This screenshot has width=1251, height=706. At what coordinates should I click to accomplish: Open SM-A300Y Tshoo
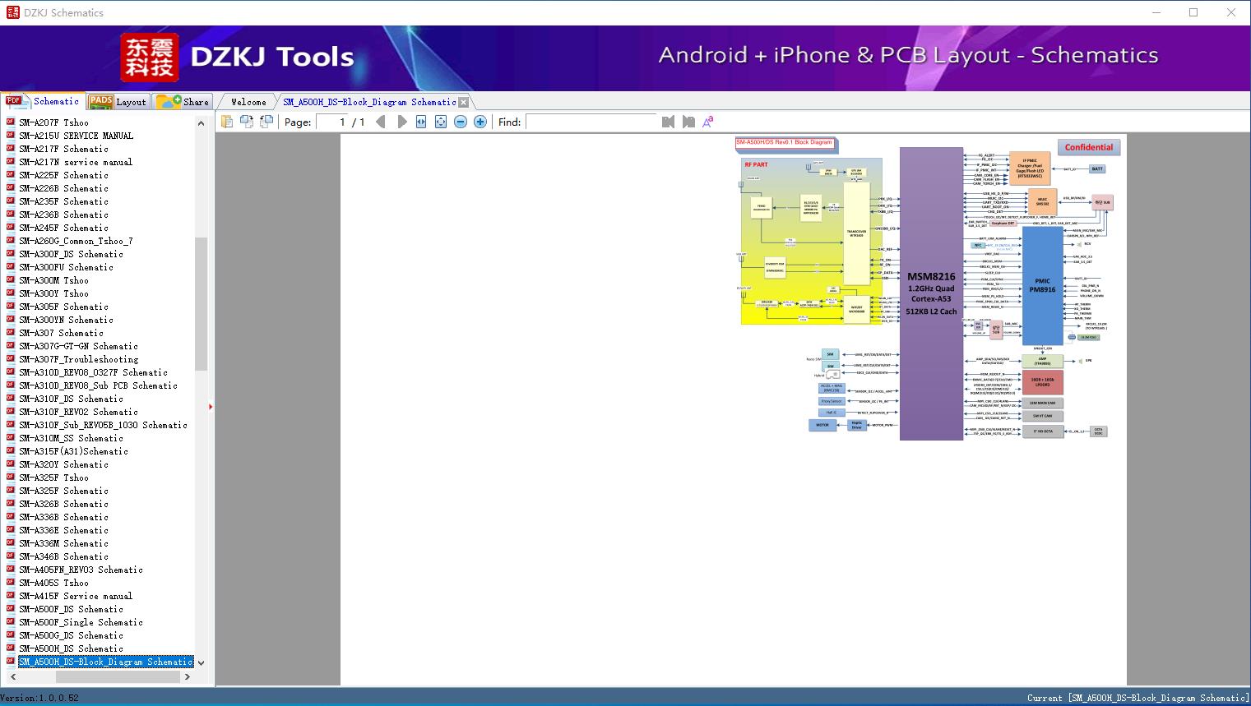[x=53, y=293]
